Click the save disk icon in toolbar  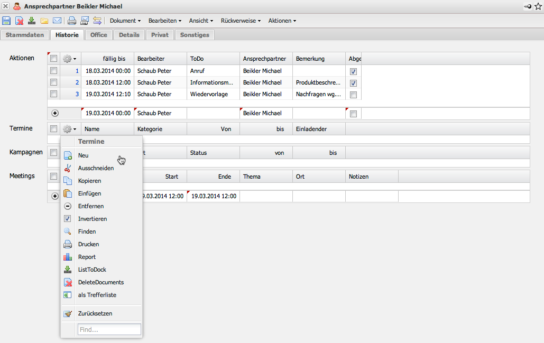pos(6,21)
